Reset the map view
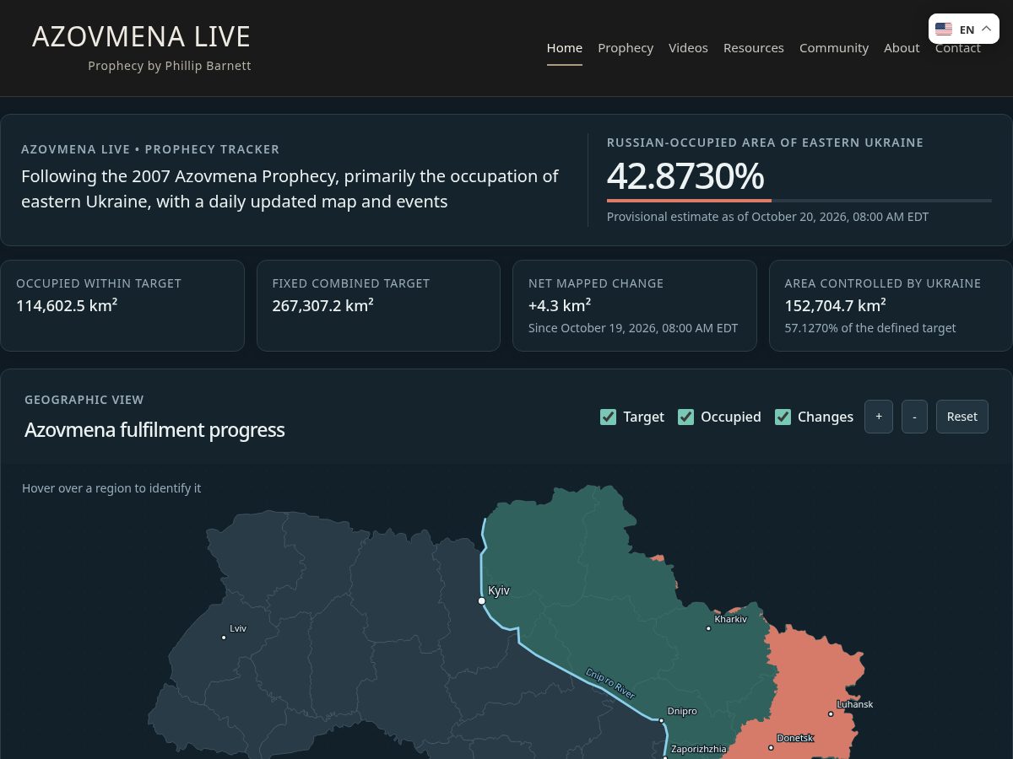Viewport: 1013px width, 759px height. click(962, 417)
